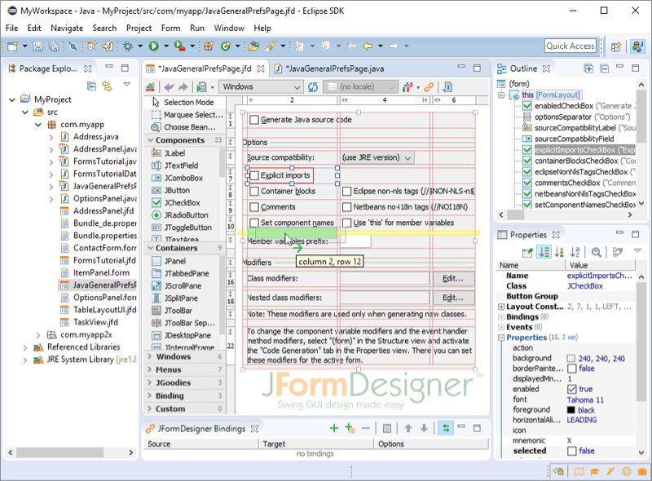
Task: Click Expand All icon in Outline view
Action: [x=588, y=68]
